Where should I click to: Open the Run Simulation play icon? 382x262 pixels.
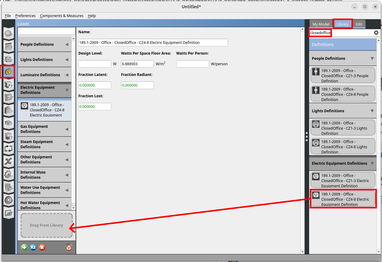click(9, 200)
